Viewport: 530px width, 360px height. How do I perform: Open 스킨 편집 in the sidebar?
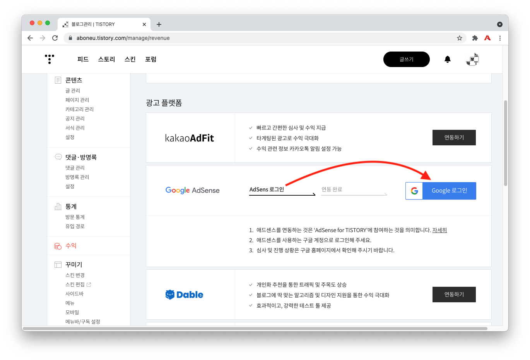click(75, 284)
